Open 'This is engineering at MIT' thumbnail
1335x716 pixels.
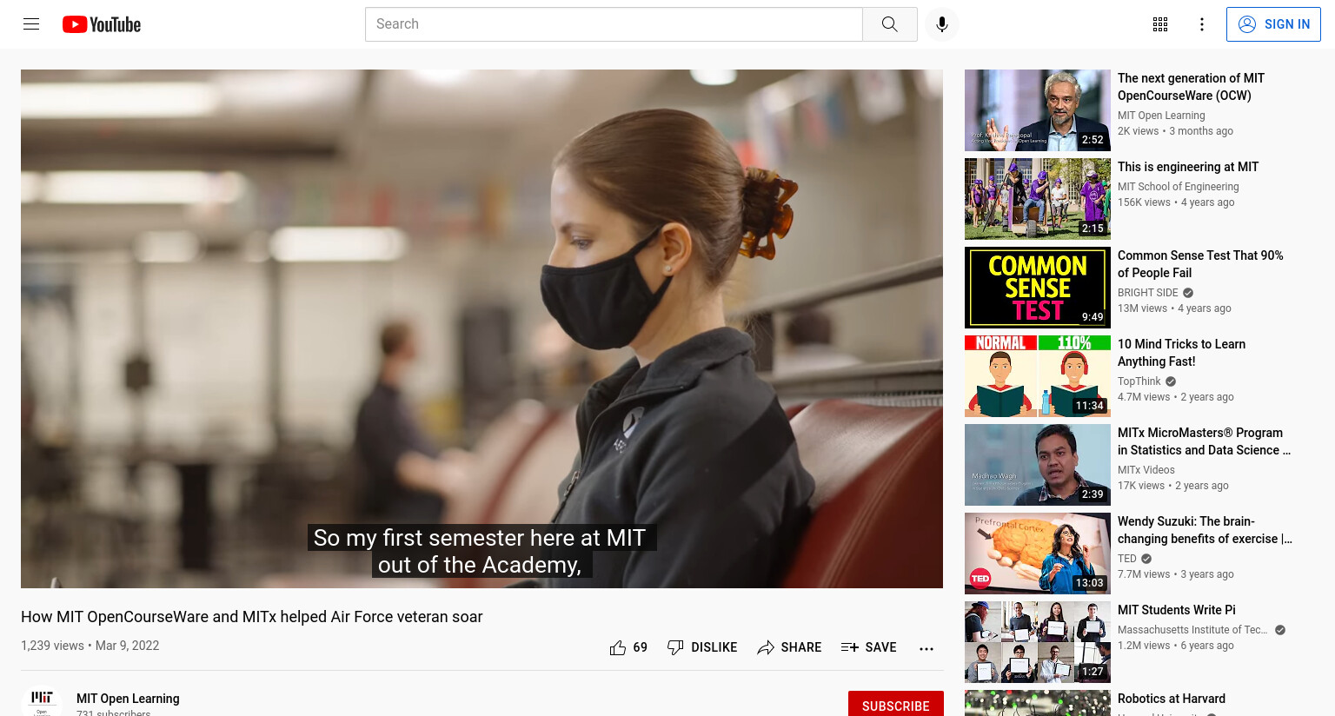[1038, 199]
